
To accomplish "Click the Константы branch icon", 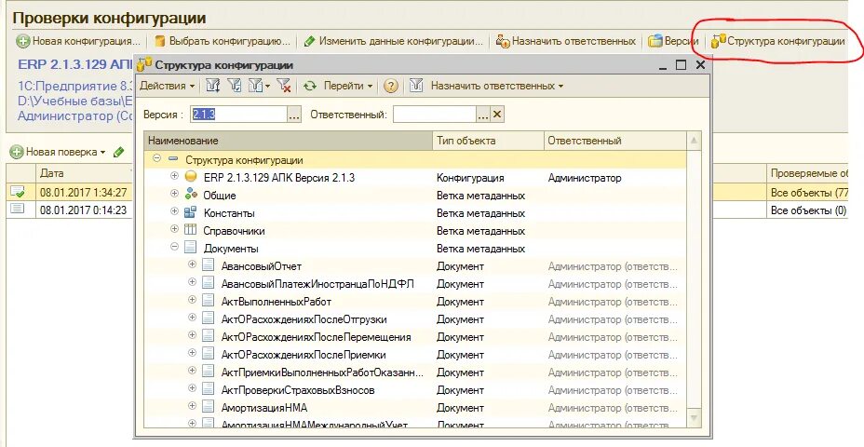I will 191,212.
